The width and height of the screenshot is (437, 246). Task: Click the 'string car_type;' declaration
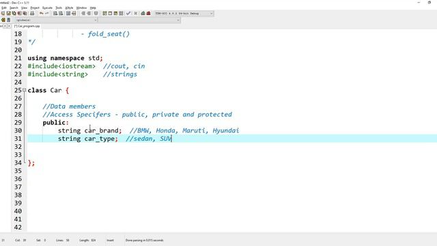[x=88, y=139]
